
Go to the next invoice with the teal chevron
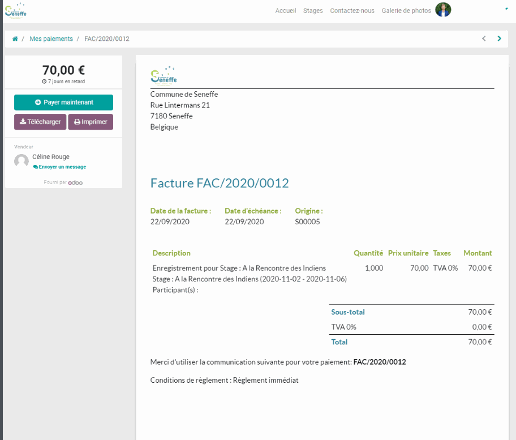coord(499,39)
